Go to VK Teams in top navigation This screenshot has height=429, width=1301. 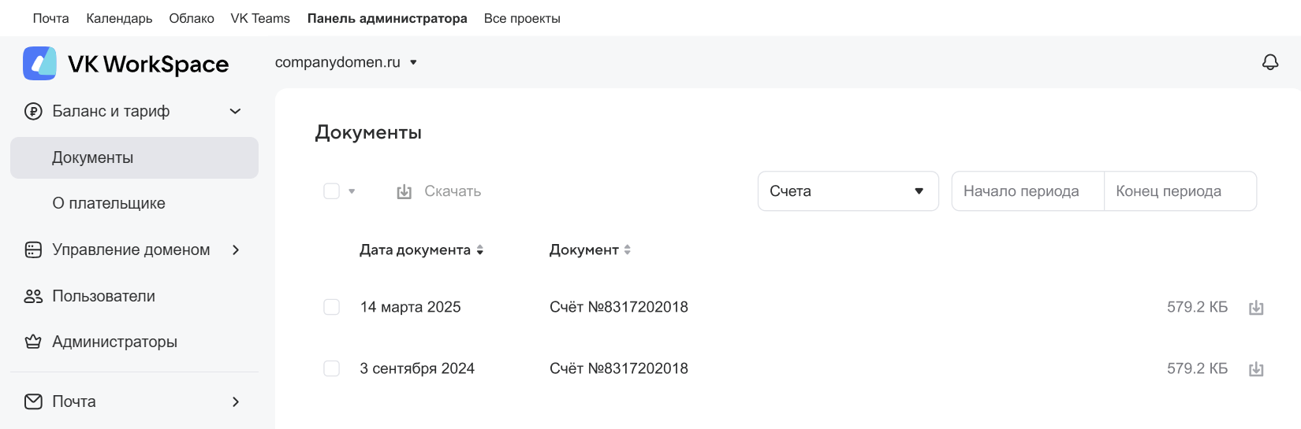[259, 18]
